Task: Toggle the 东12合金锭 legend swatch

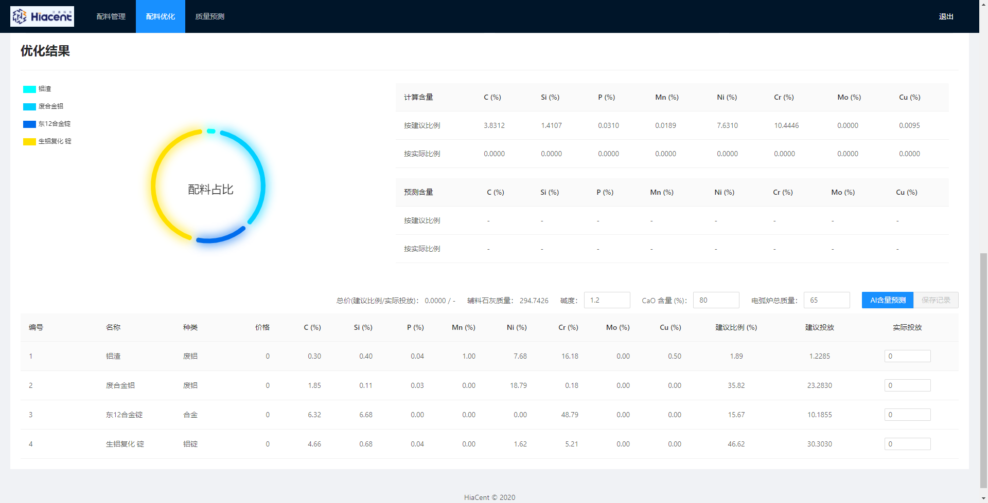Action: click(29, 124)
